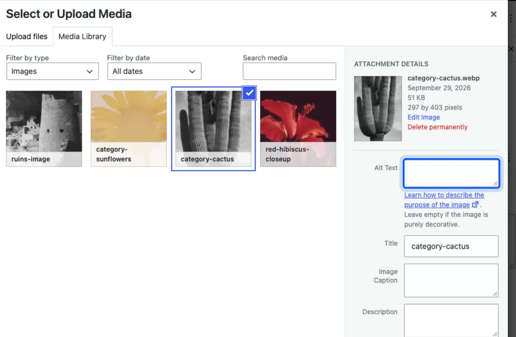Image resolution: width=516 pixels, height=337 pixels.
Task: Switch to the Upload files tab
Action: click(27, 36)
